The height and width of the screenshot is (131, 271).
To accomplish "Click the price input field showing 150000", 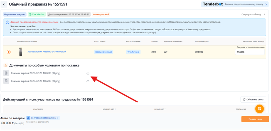I will pyautogui.click(x=250, y=52).
